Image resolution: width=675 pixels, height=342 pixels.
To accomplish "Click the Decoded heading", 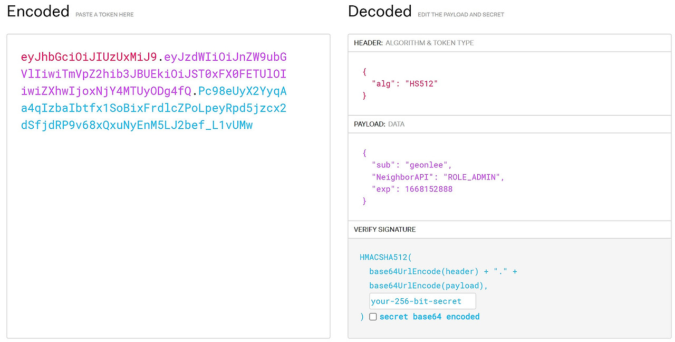I will point(380,12).
